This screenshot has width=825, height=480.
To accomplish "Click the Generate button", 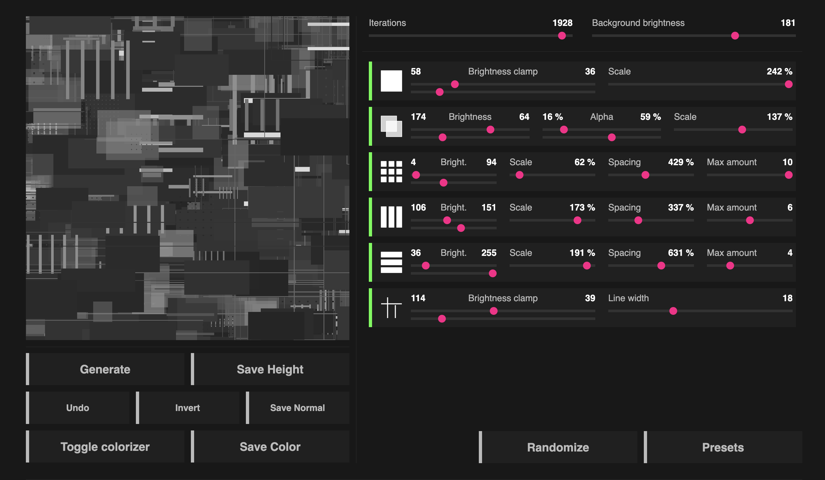I will pyautogui.click(x=105, y=369).
